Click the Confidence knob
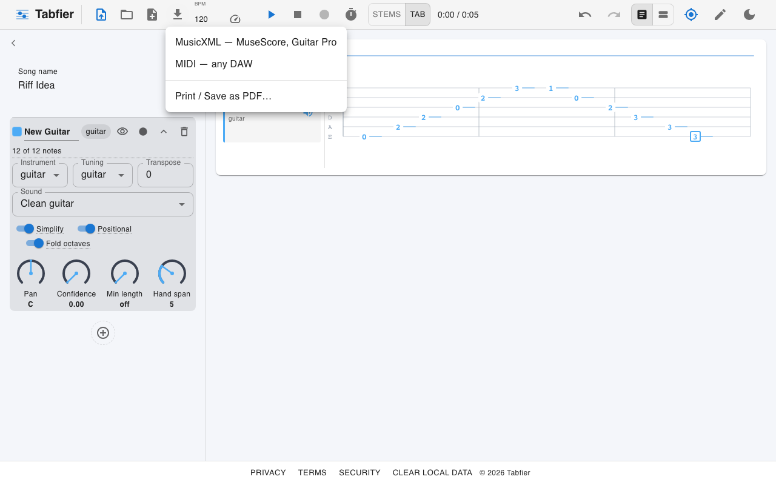 [x=76, y=273]
